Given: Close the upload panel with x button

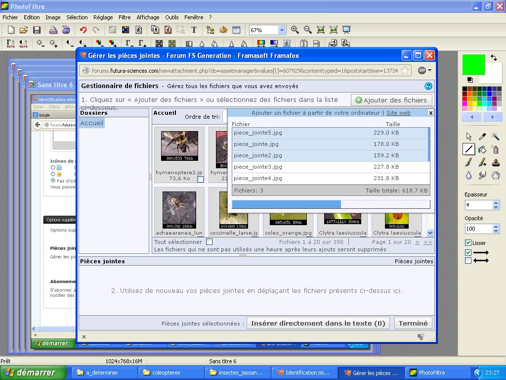Looking at the screenshot, I should [430, 113].
